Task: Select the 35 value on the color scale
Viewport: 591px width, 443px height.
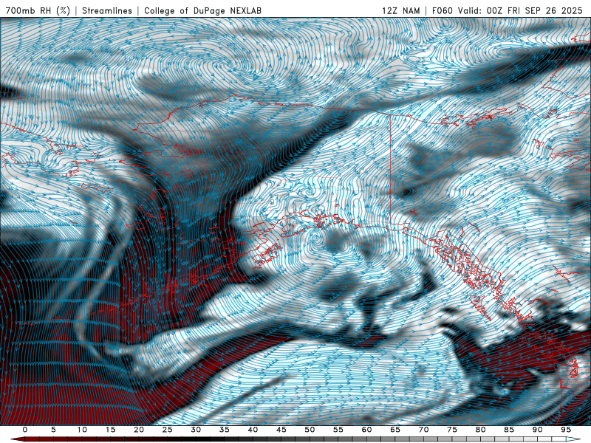Action: (225, 430)
